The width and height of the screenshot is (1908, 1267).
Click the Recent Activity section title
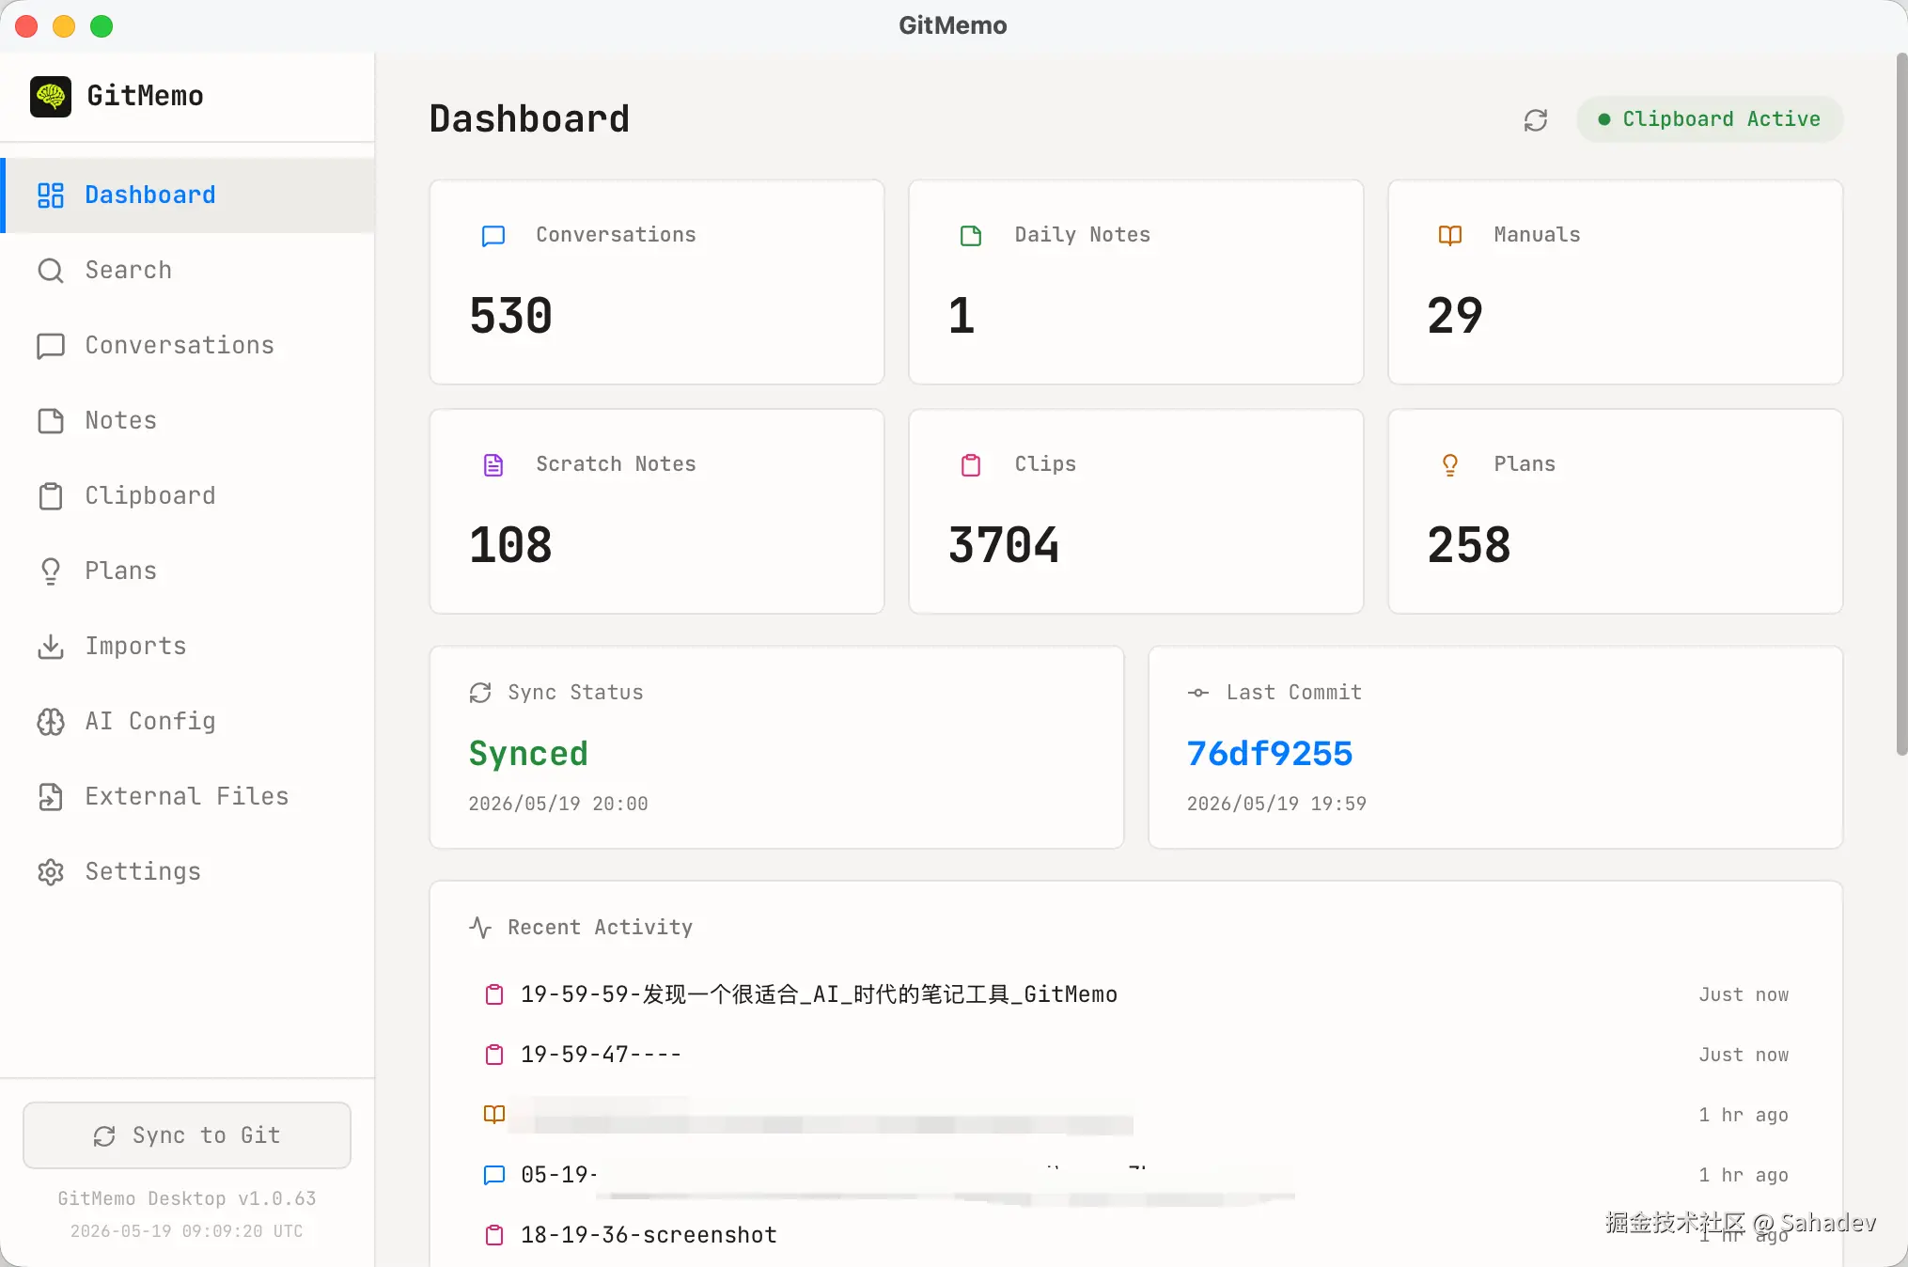pos(601,928)
